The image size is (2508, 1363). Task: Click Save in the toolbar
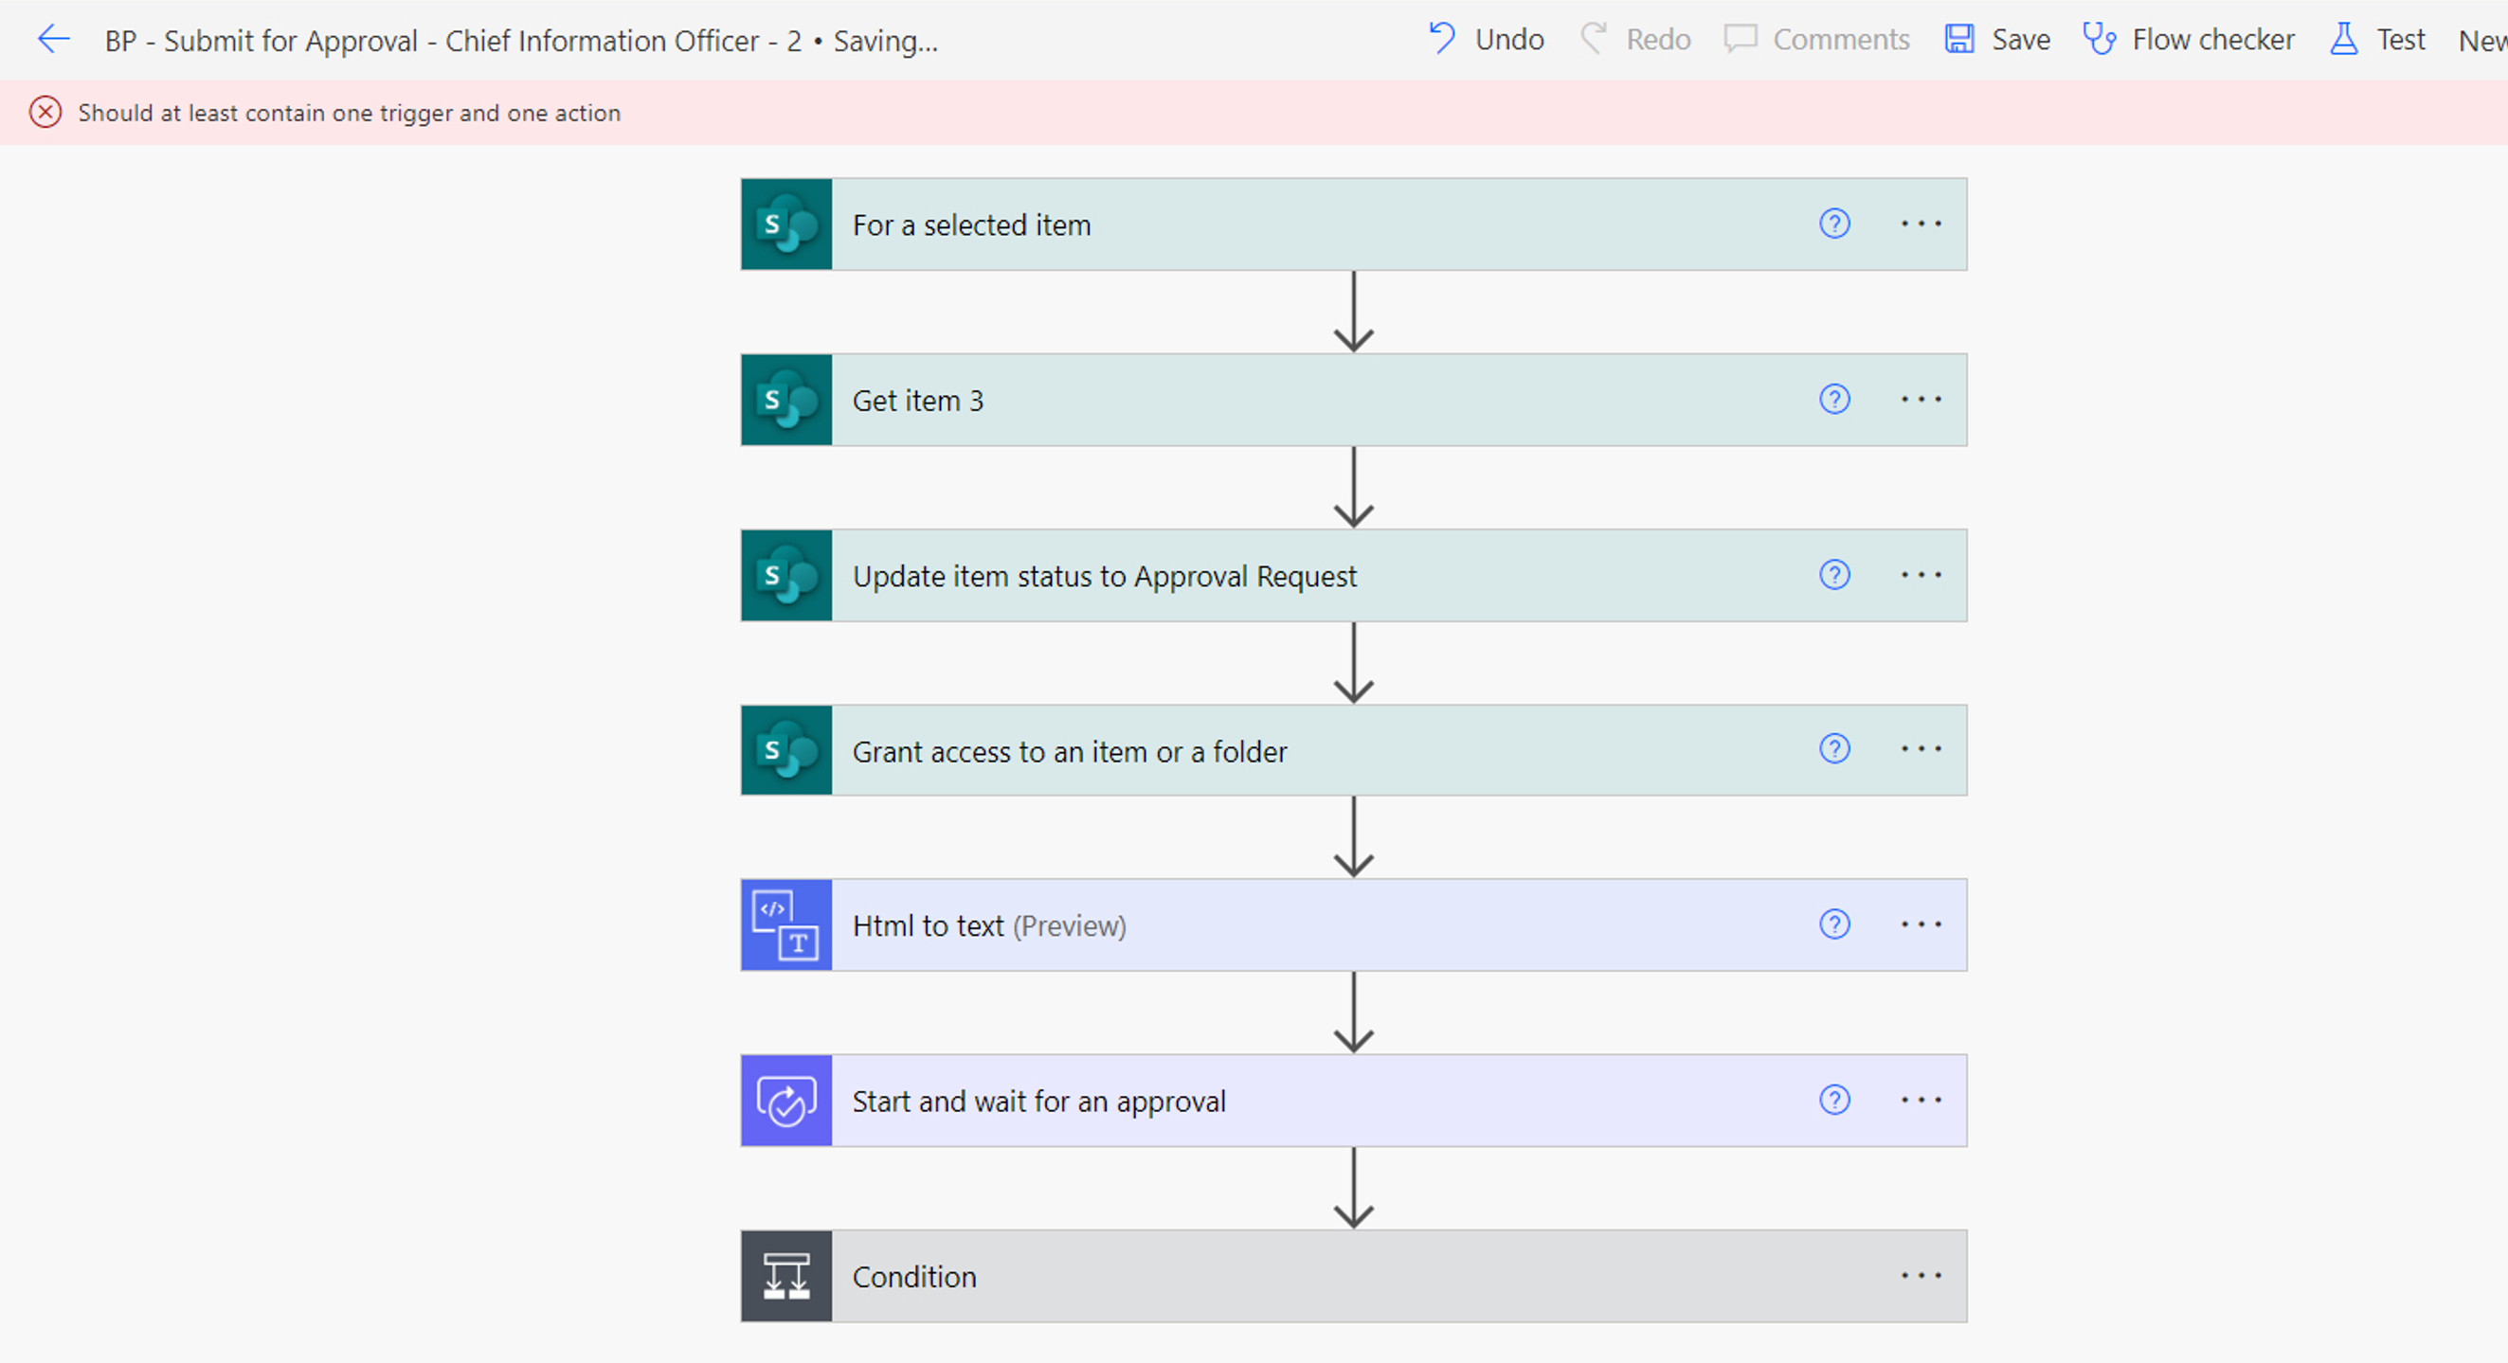tap(1998, 40)
